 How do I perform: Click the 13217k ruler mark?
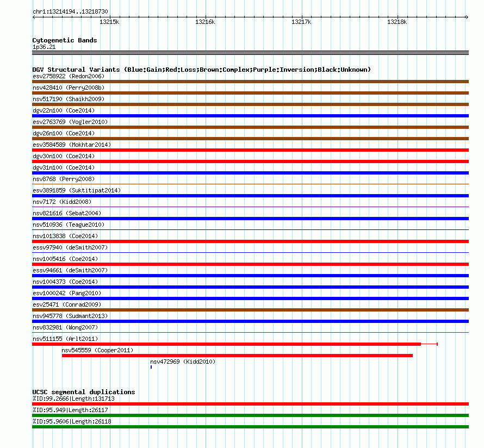click(x=301, y=22)
